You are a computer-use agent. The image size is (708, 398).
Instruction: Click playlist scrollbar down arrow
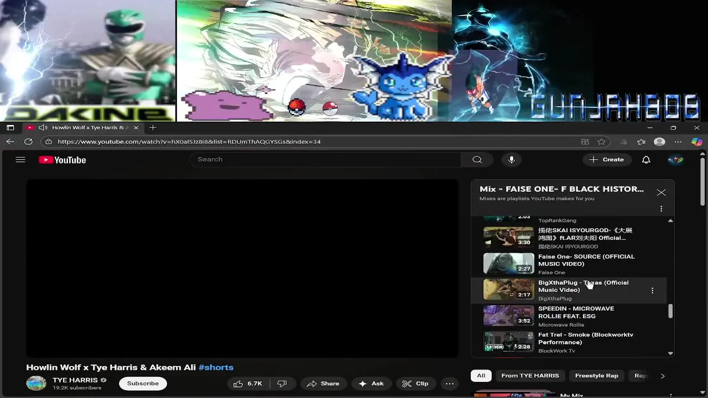(x=670, y=353)
